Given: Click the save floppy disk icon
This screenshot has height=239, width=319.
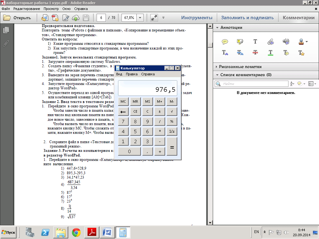Looking at the screenshot, I should coord(86,18).
